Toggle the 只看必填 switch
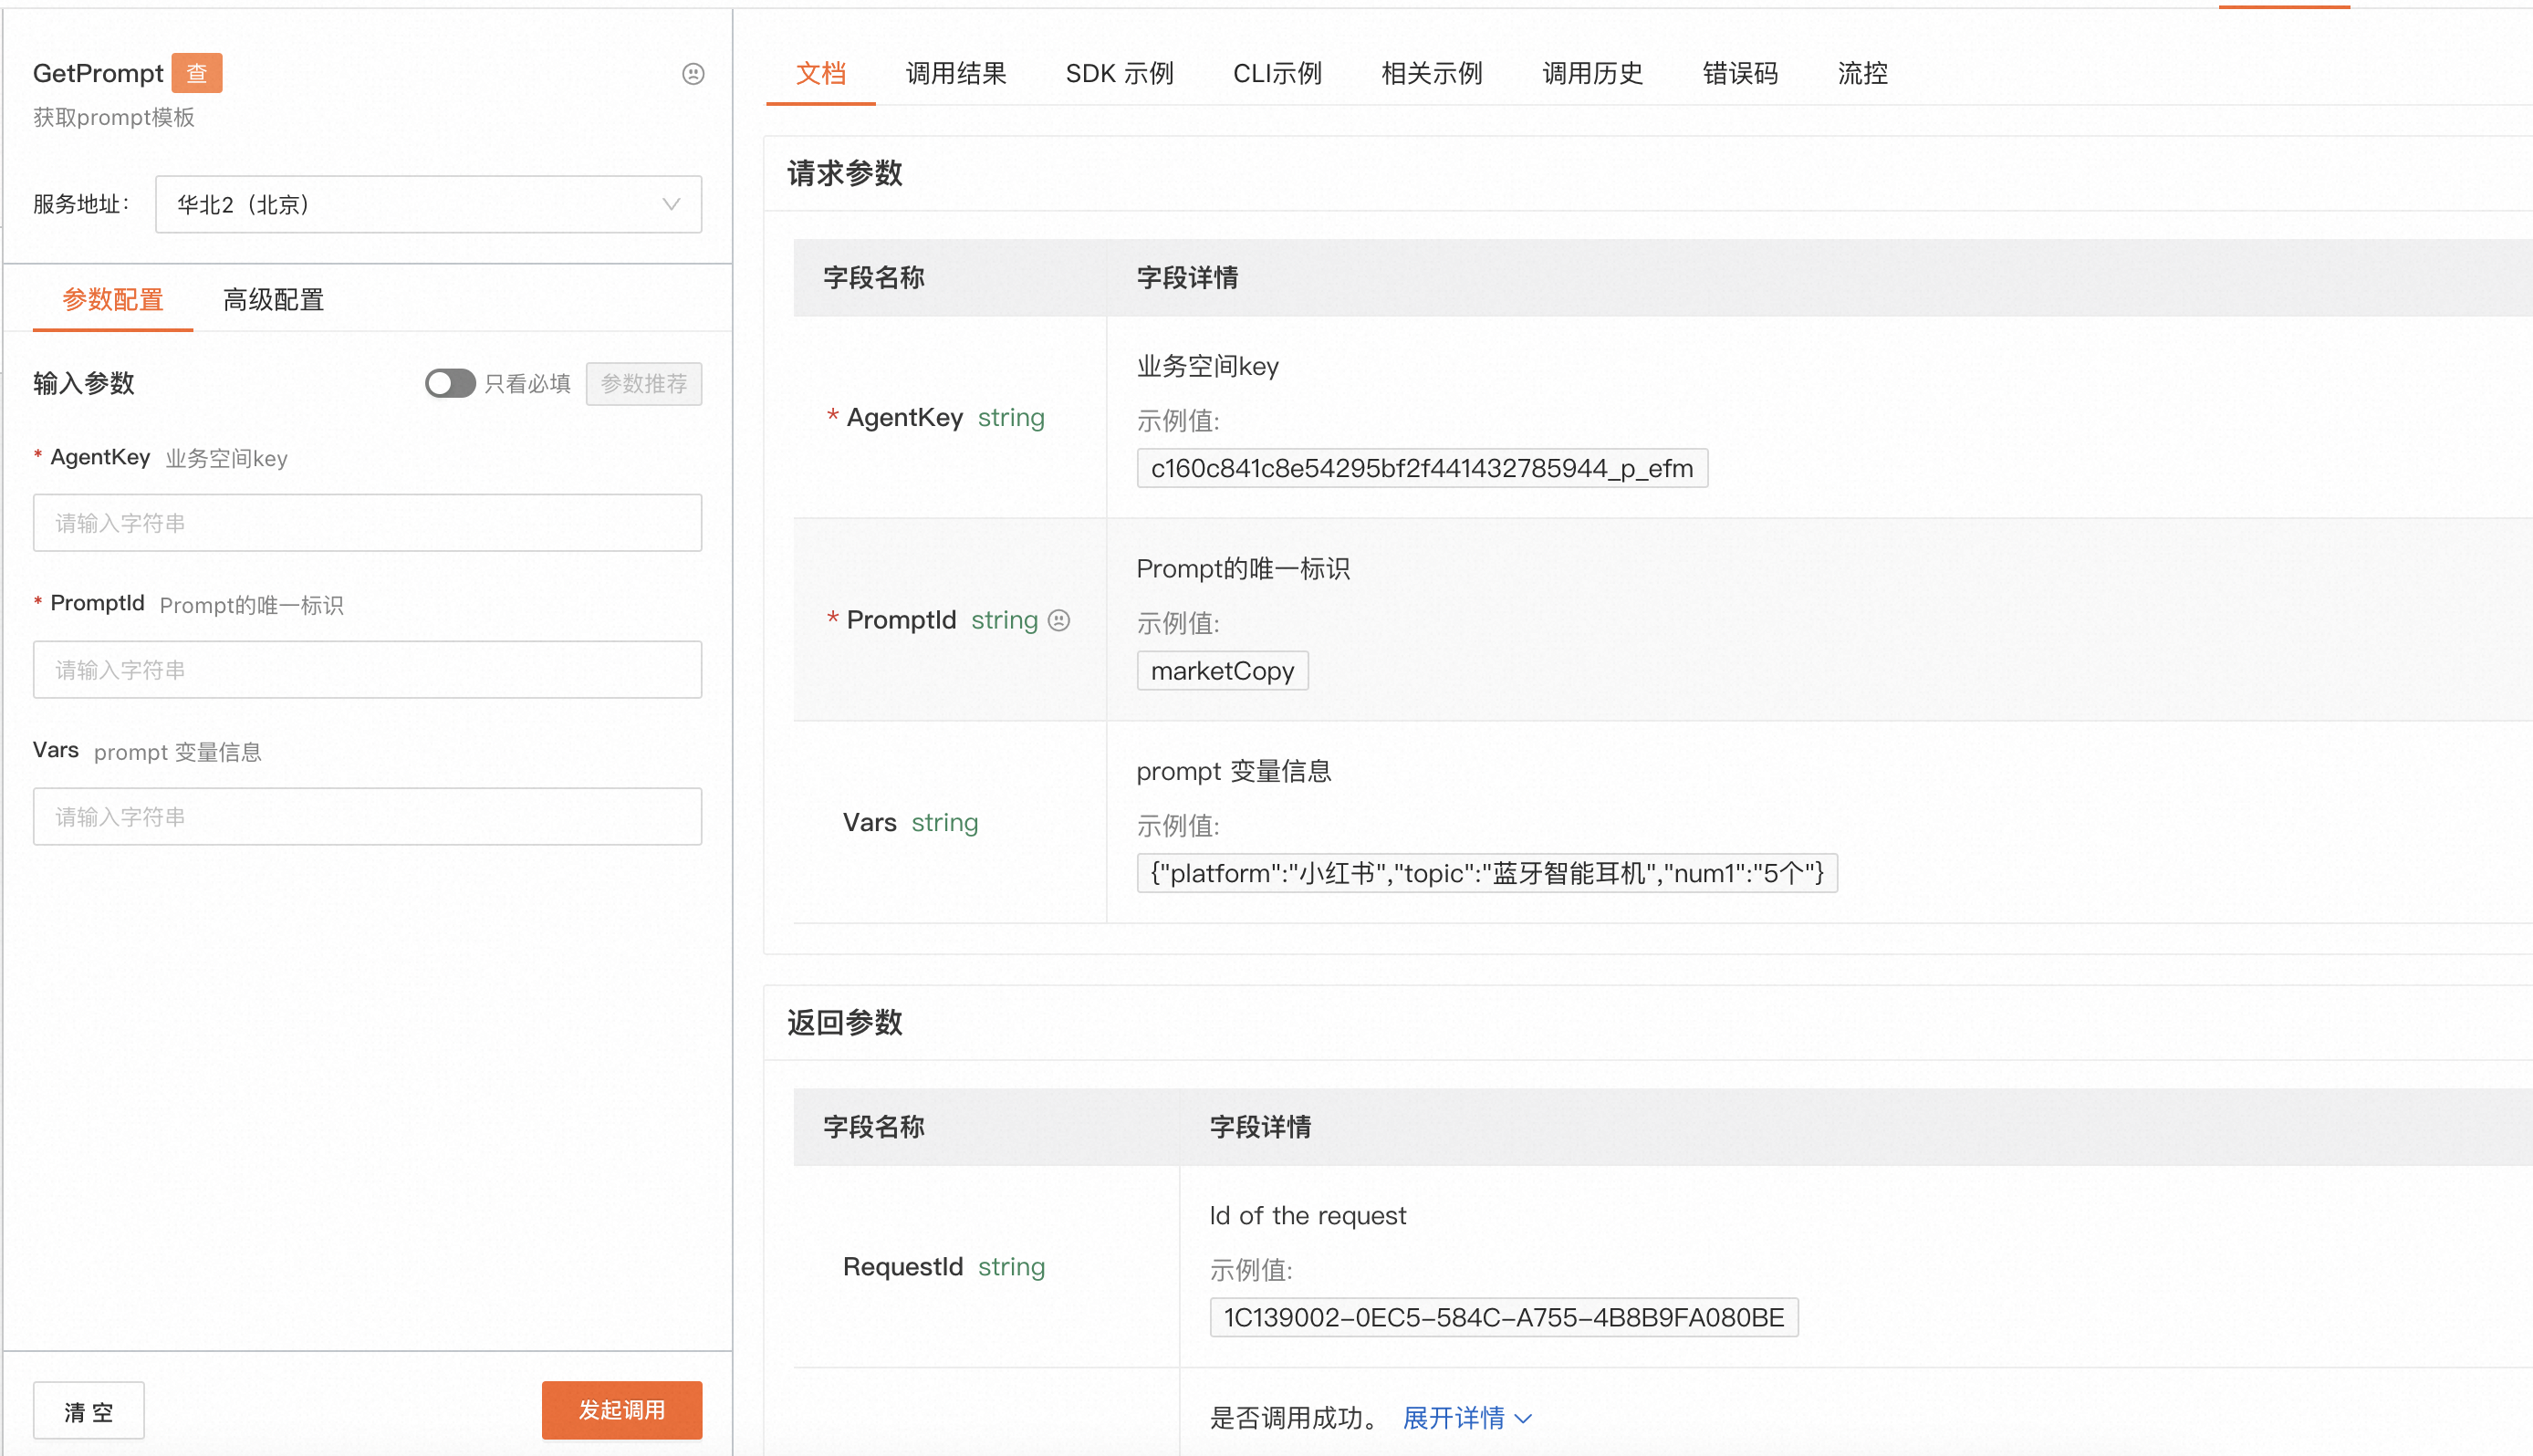 (x=449, y=383)
